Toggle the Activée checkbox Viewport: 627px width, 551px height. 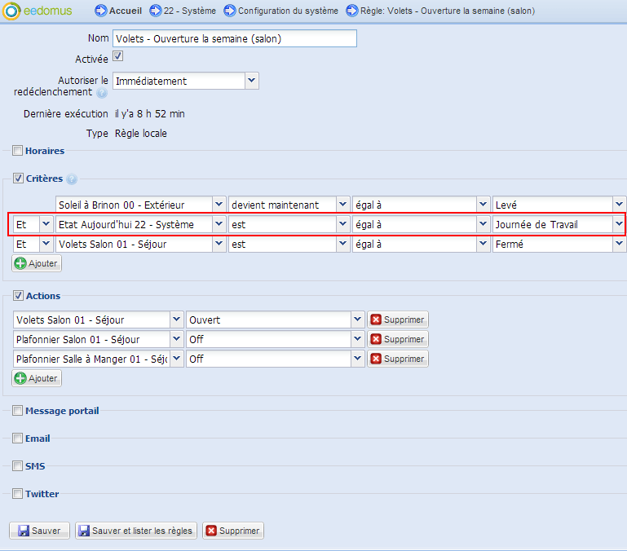(118, 56)
